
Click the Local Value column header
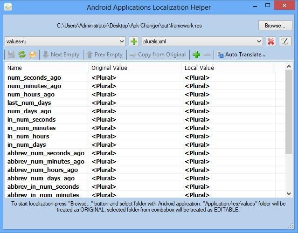[229, 68]
